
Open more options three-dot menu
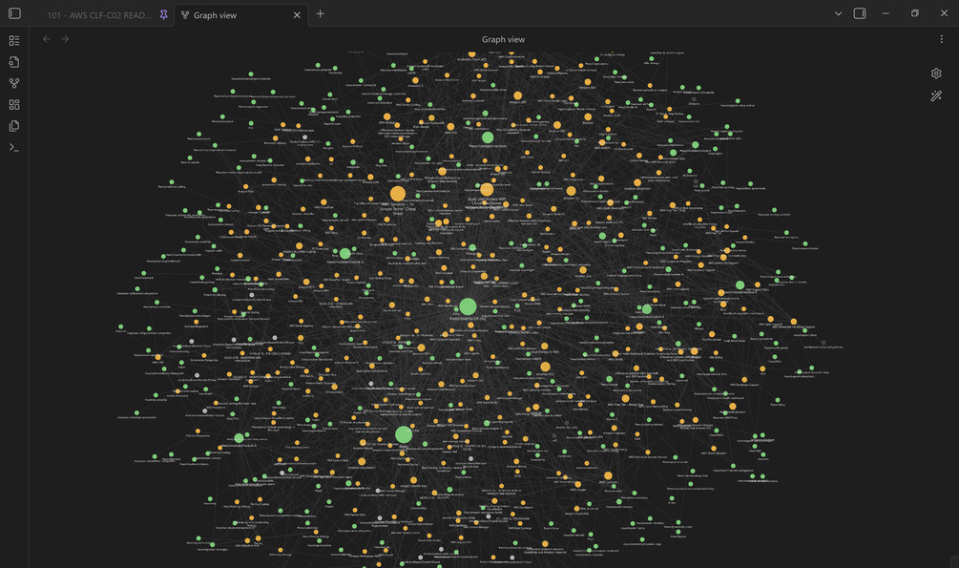point(941,39)
